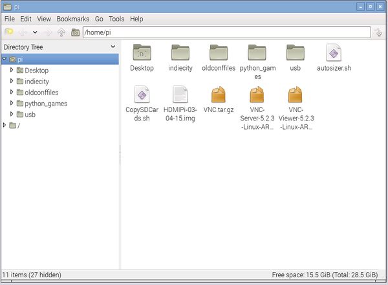Screen dimensions: 388x285
Task: Open the Directory Tree side pane dropdown
Action: tap(113, 47)
